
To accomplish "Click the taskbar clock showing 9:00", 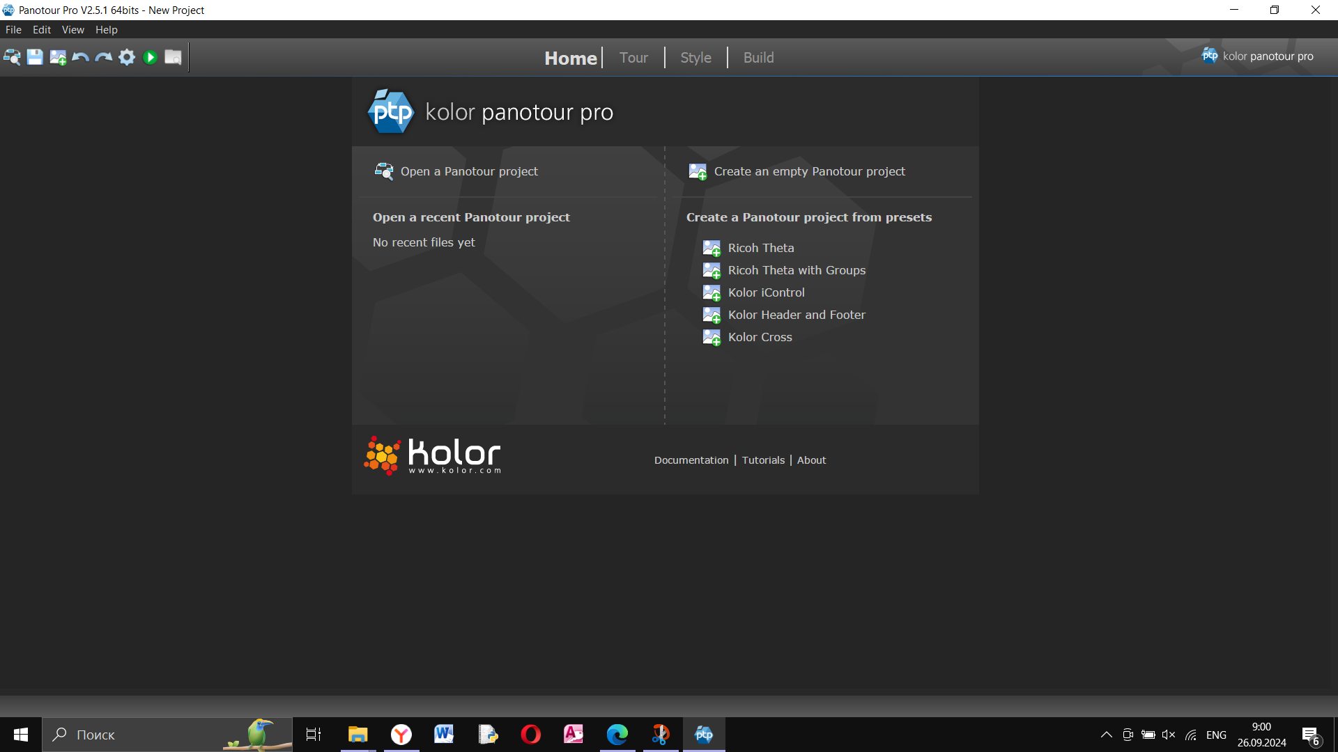I will click(x=1261, y=735).
